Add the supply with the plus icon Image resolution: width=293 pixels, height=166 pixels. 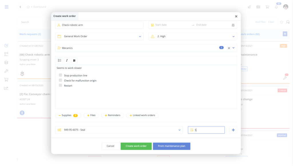[233, 130]
